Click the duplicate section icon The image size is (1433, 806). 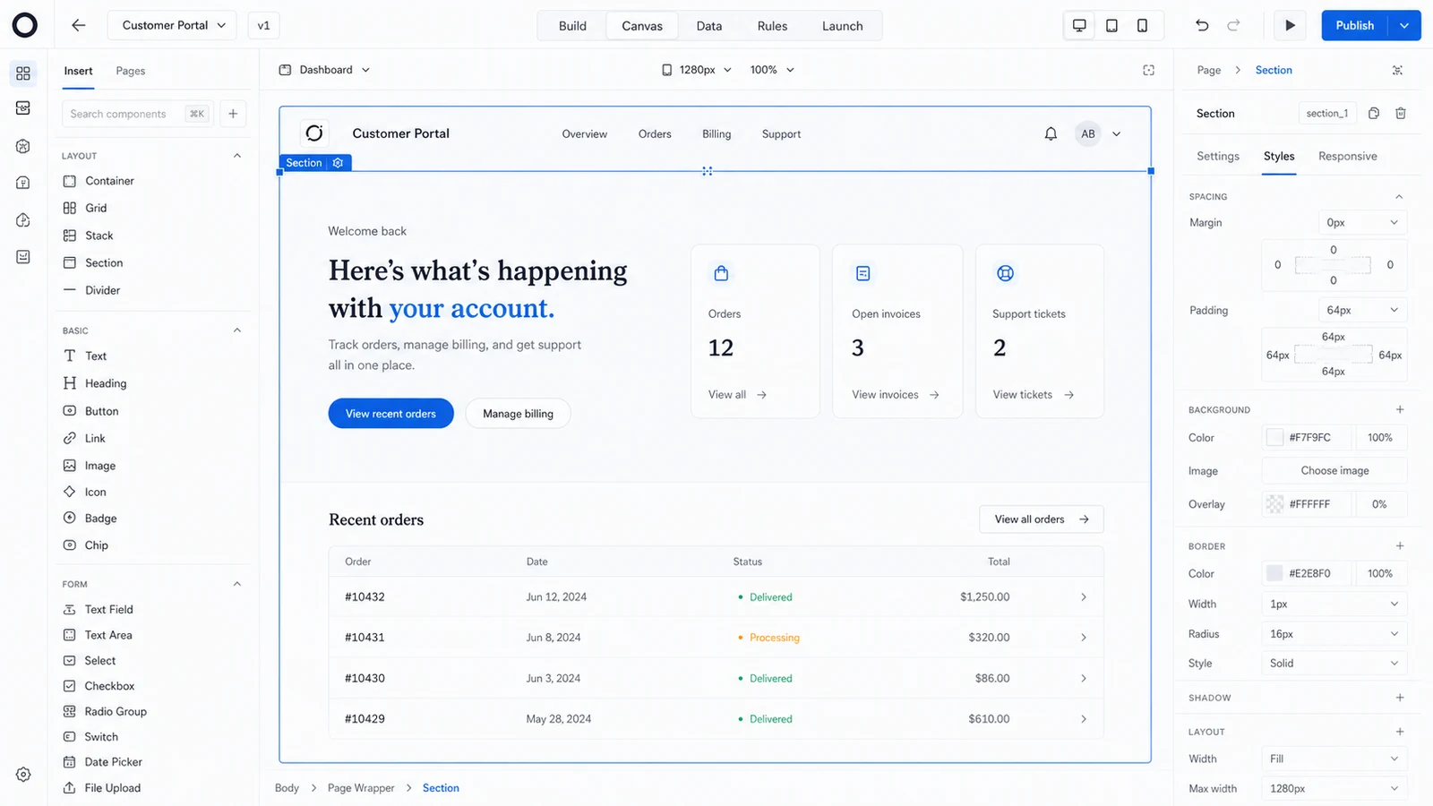tap(1374, 113)
